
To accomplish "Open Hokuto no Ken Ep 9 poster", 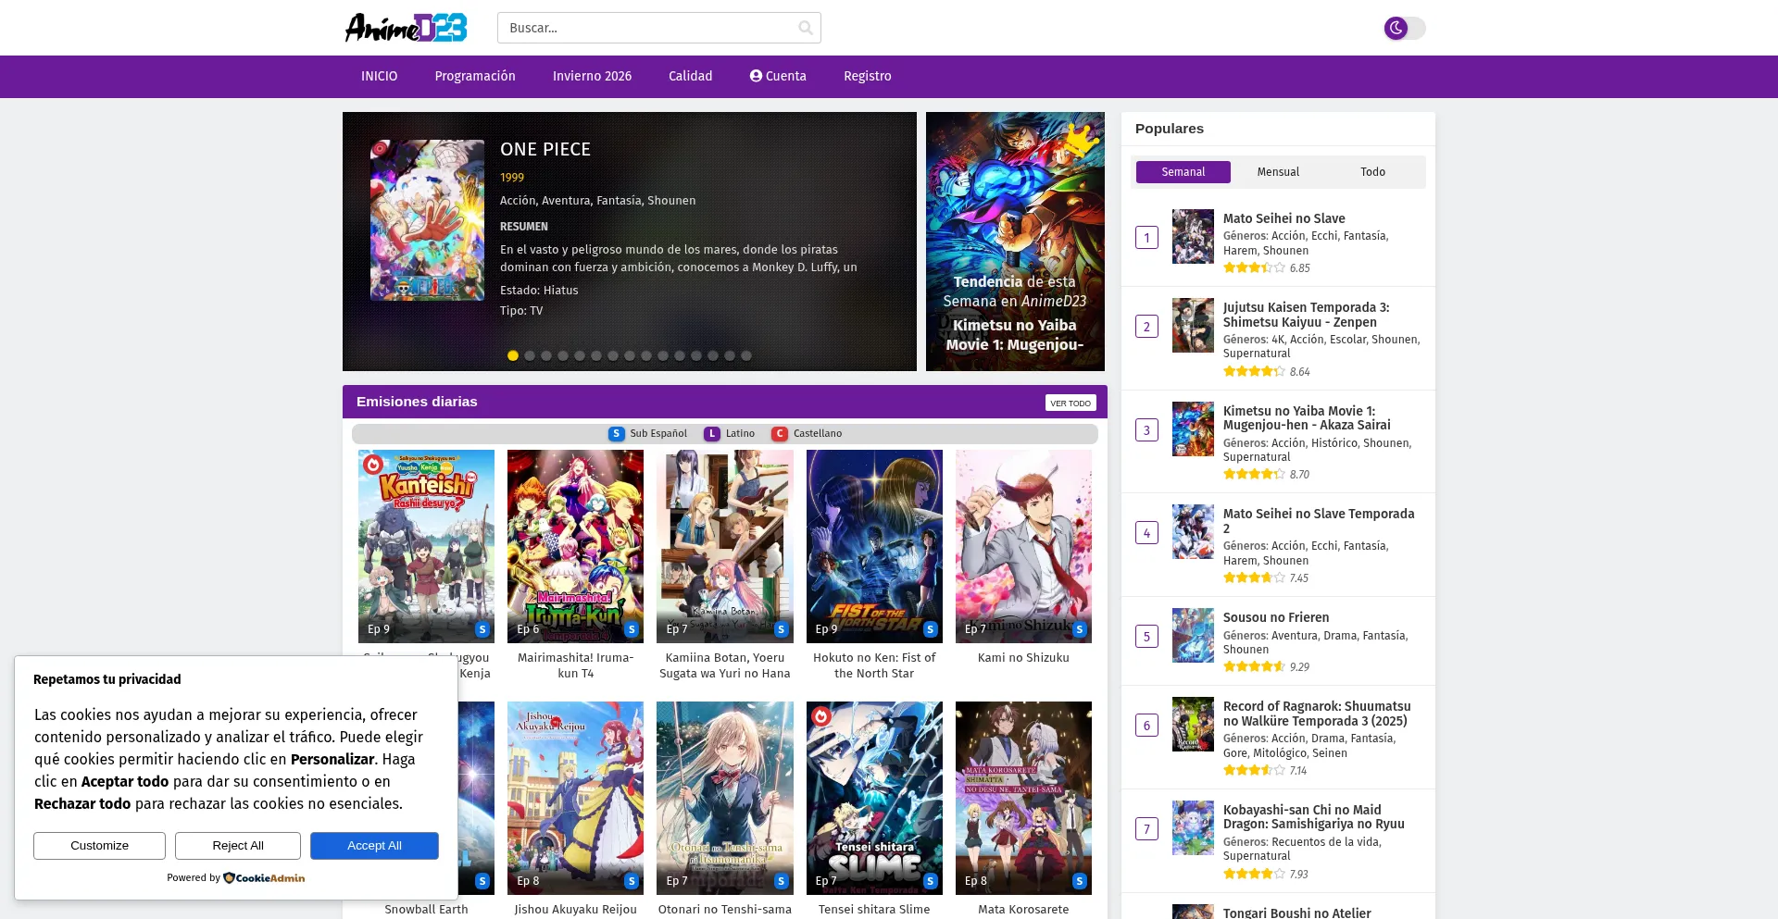I will pos(874,546).
